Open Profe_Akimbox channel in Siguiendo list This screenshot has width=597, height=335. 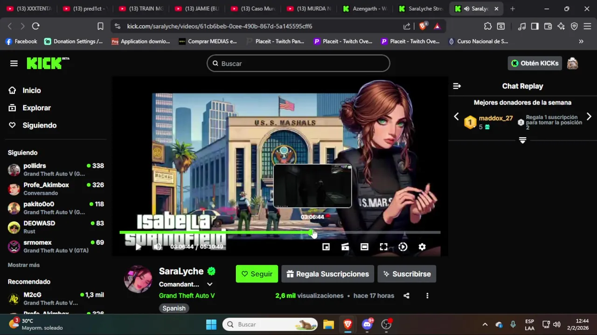coord(56,188)
